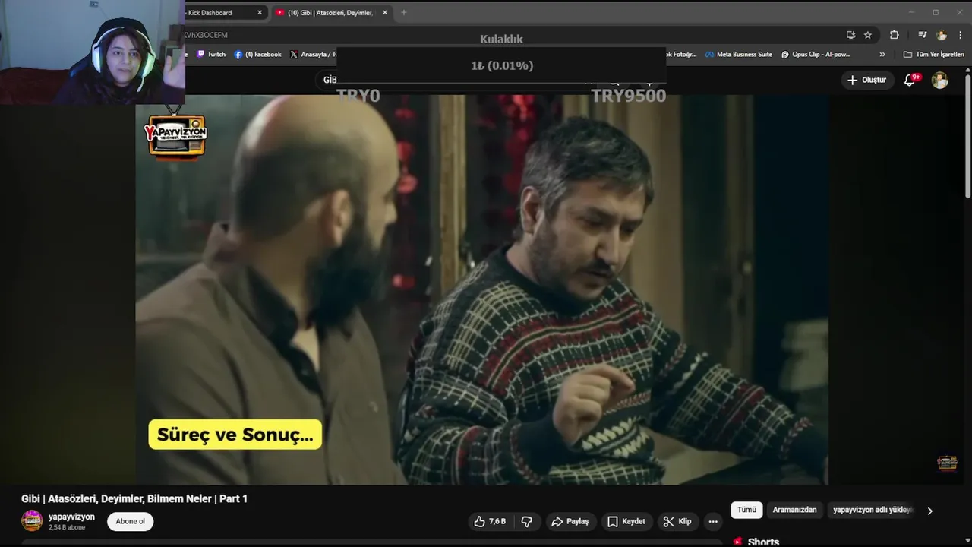Click the YouTube search field
This screenshot has height=547, width=972.
pos(456,80)
